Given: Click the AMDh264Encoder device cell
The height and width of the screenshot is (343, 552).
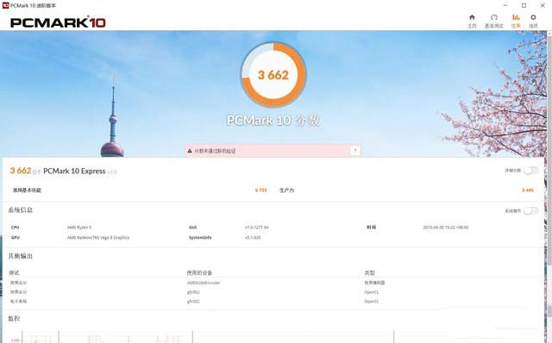Looking at the screenshot, I should [204, 283].
